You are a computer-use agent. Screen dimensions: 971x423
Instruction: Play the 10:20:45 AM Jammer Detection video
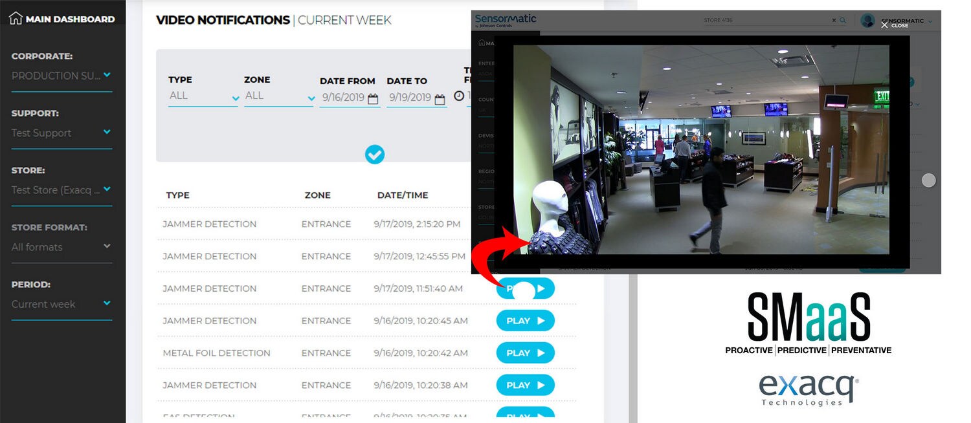click(x=525, y=321)
